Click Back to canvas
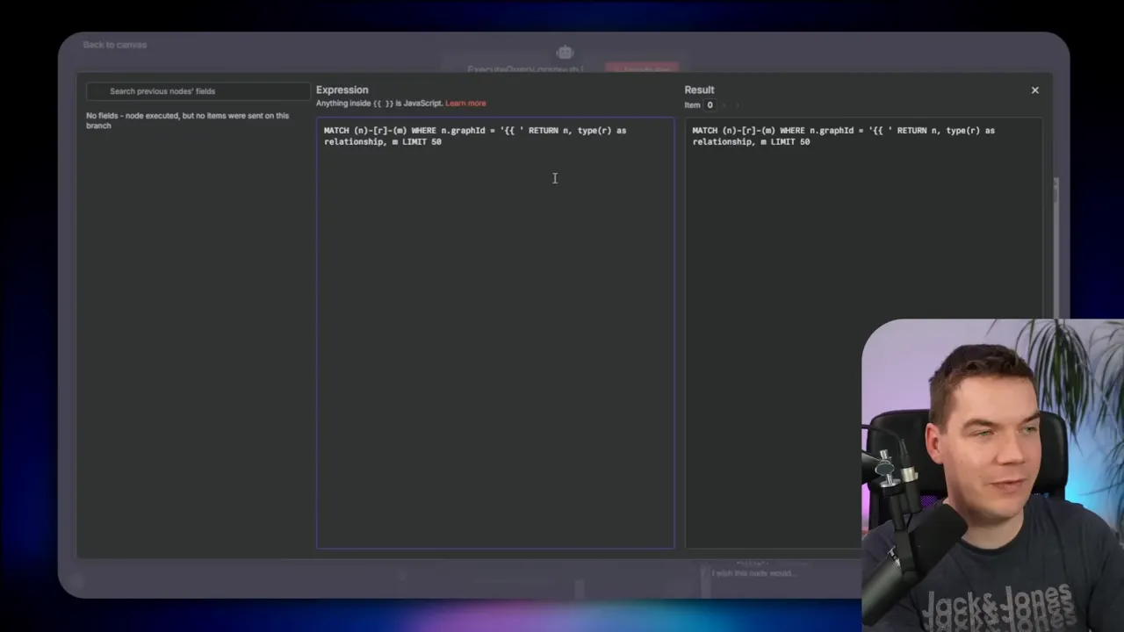The height and width of the screenshot is (632, 1124). tap(114, 45)
